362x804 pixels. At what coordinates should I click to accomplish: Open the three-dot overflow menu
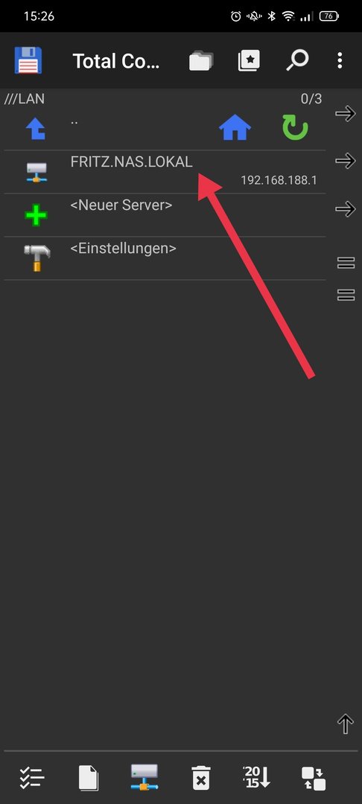click(340, 60)
